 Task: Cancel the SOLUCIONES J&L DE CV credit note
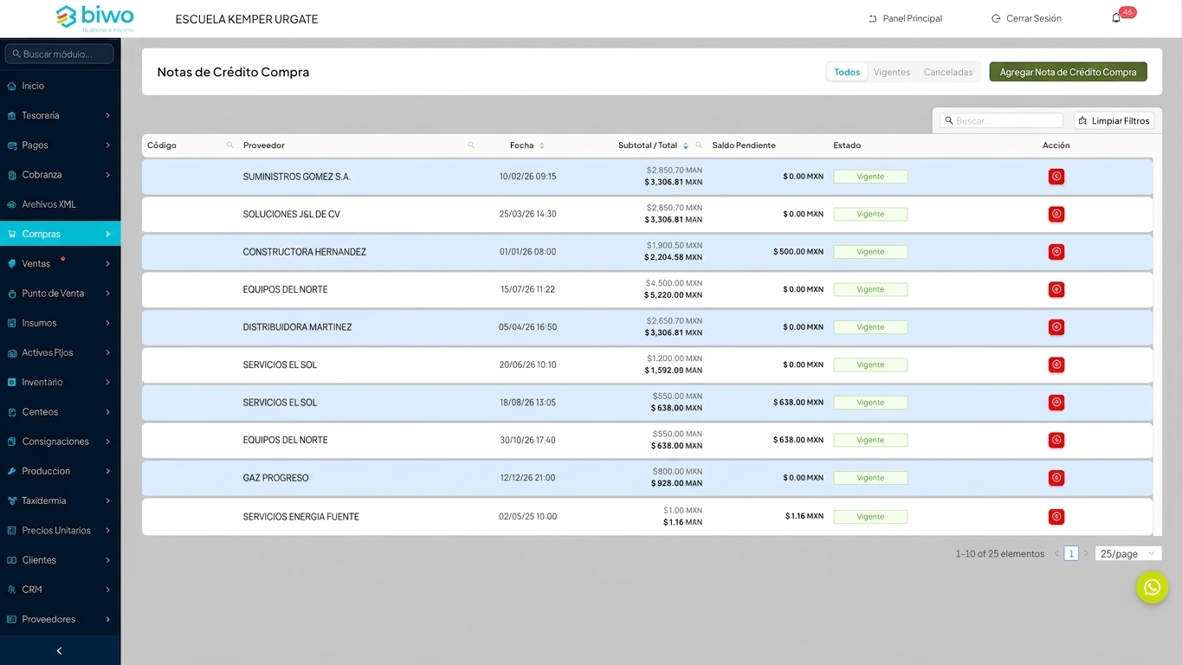(x=1056, y=214)
